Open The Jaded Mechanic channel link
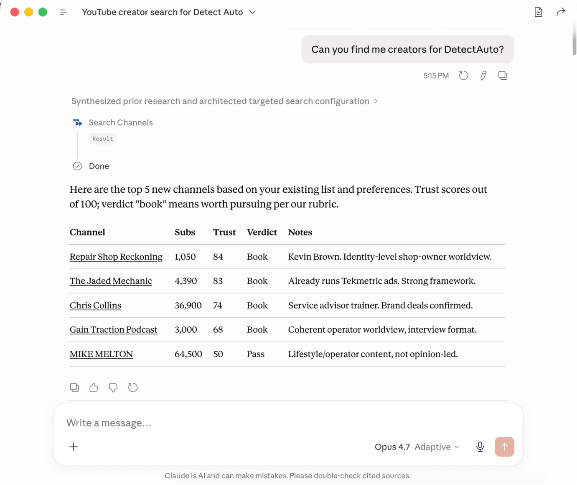This screenshot has width=577, height=485. coord(111,281)
